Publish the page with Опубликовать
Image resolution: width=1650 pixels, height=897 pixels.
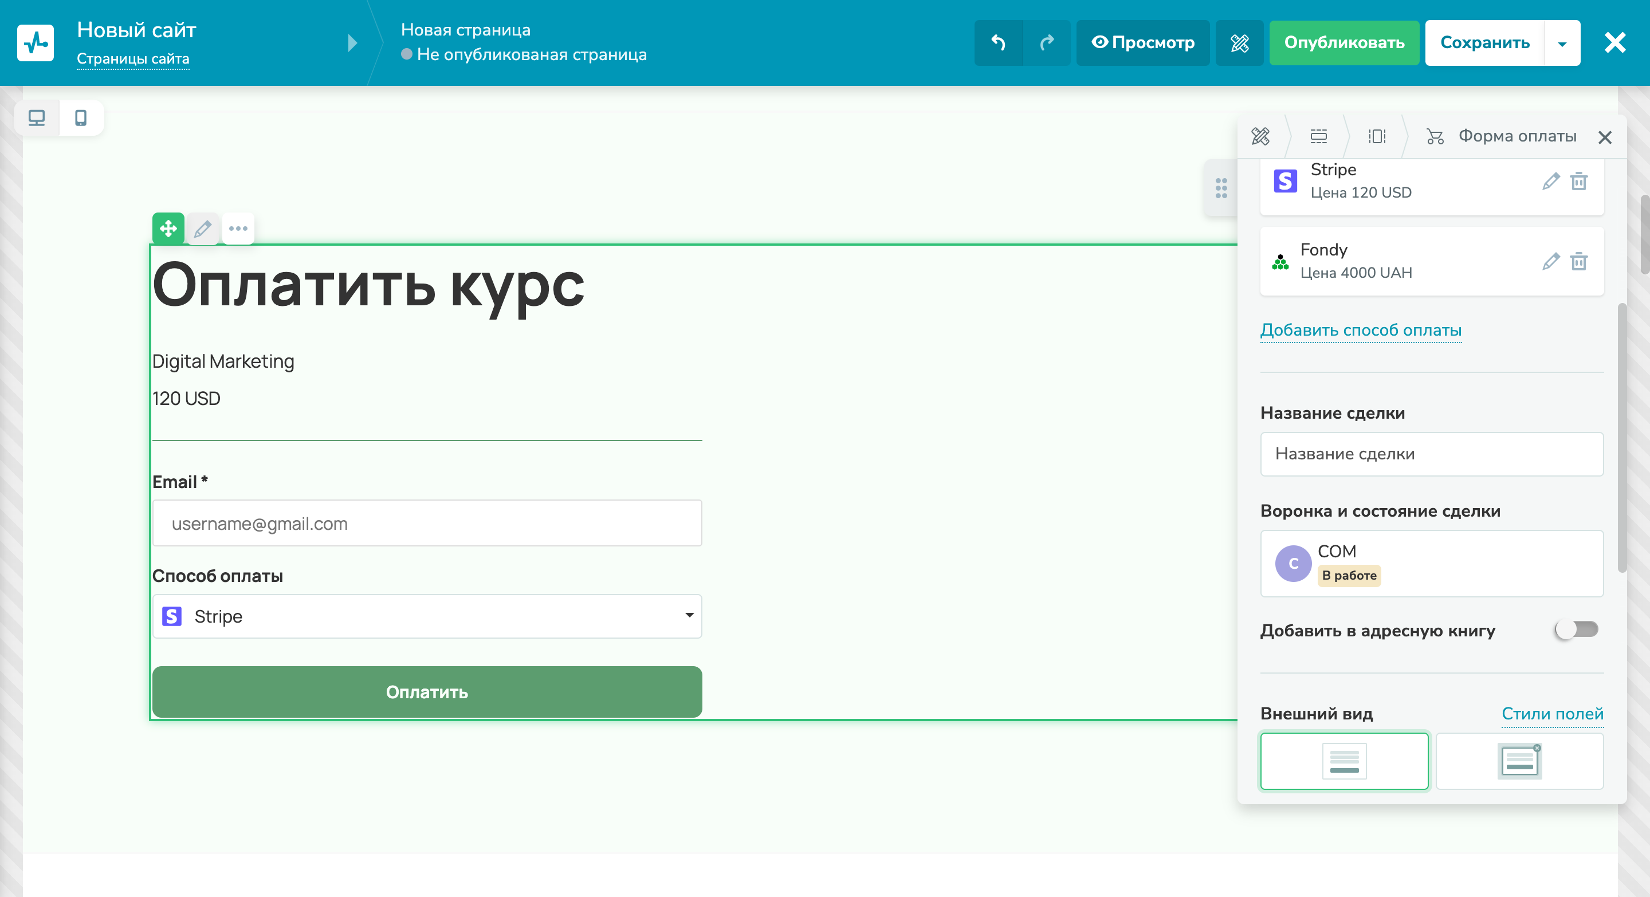[1343, 43]
